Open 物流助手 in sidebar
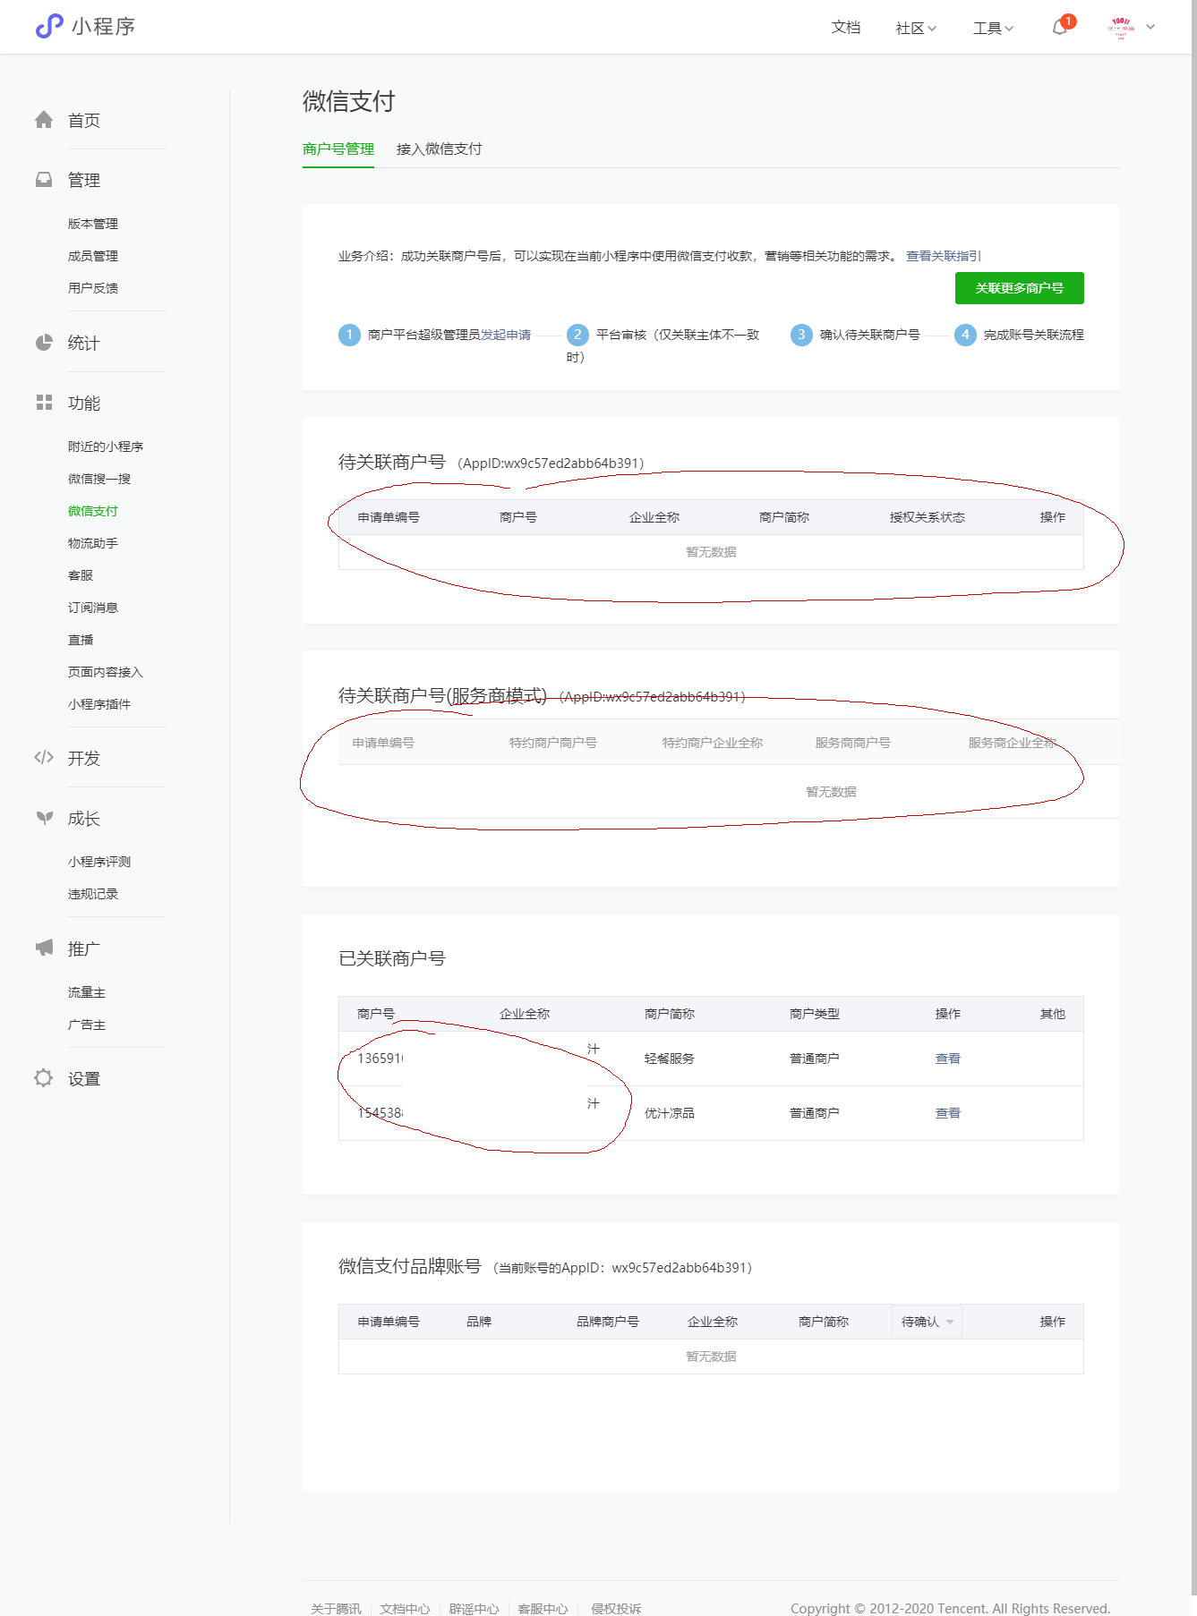The height and width of the screenshot is (1616, 1197). point(93,543)
